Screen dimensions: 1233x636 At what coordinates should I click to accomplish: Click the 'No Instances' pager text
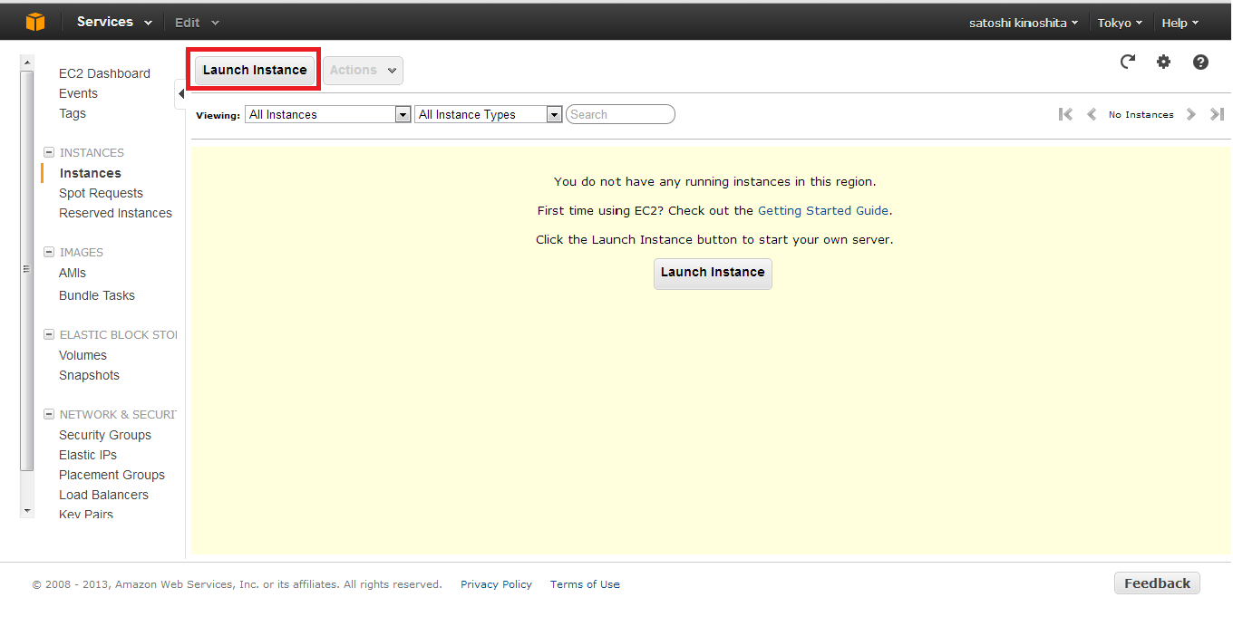[1141, 114]
